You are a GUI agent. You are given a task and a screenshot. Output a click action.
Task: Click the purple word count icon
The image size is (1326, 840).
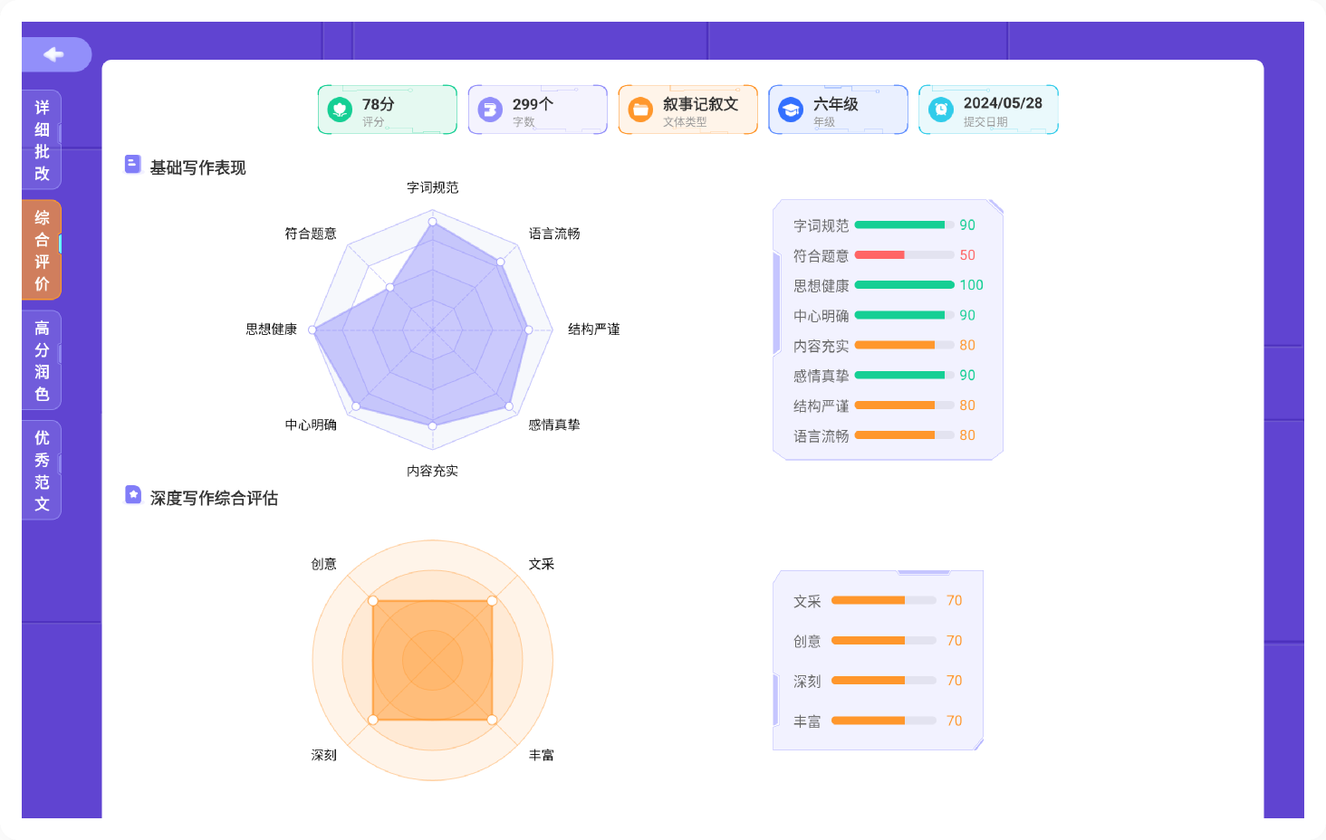coord(490,110)
